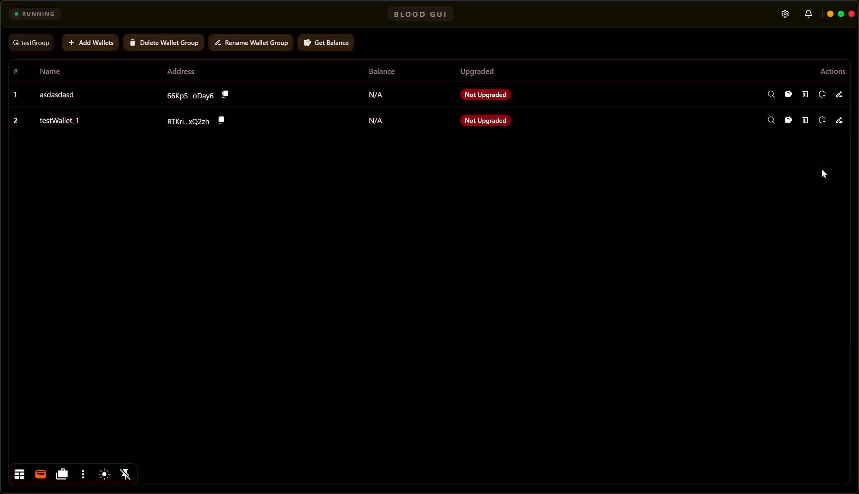
Task: Delete asdasdasd wallet using its trash icon
Action: (x=805, y=94)
